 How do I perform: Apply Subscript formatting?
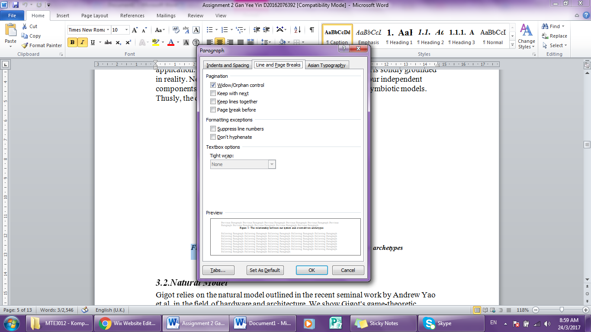pos(119,42)
